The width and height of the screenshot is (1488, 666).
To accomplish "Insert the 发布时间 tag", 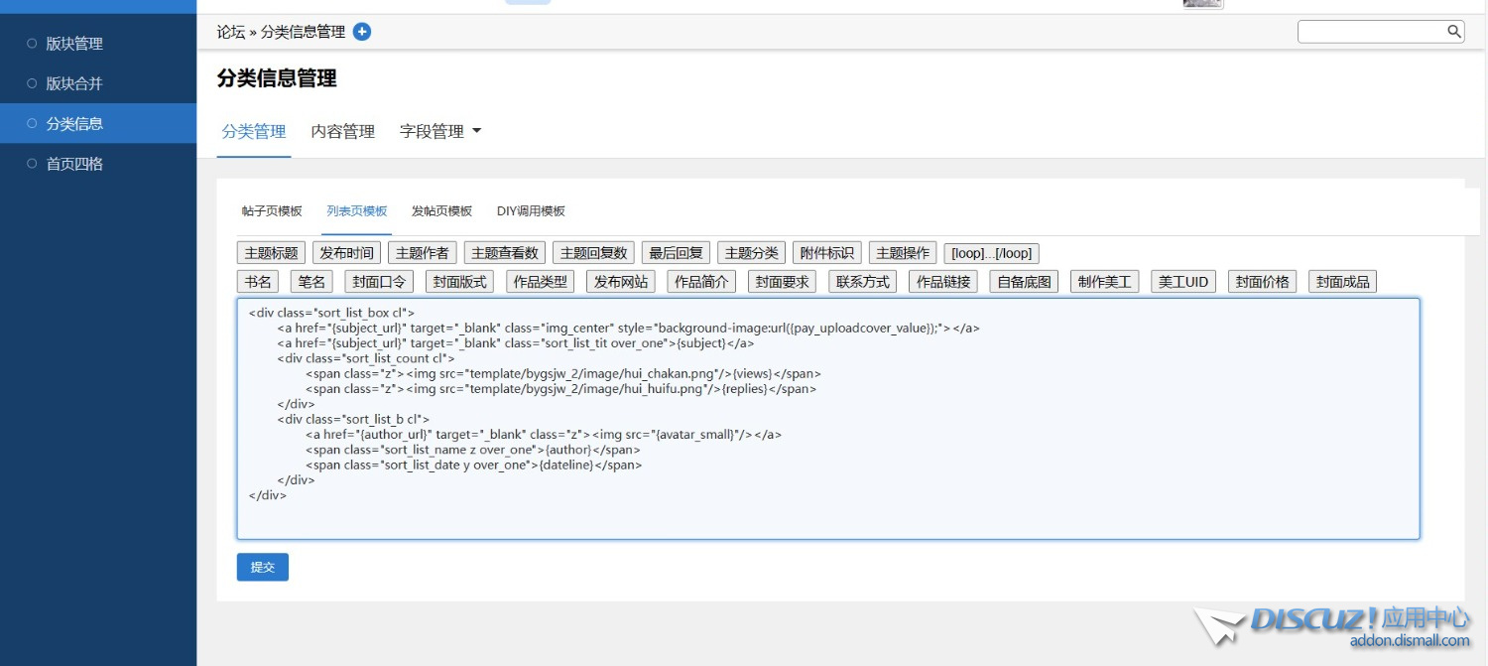I will [x=346, y=253].
